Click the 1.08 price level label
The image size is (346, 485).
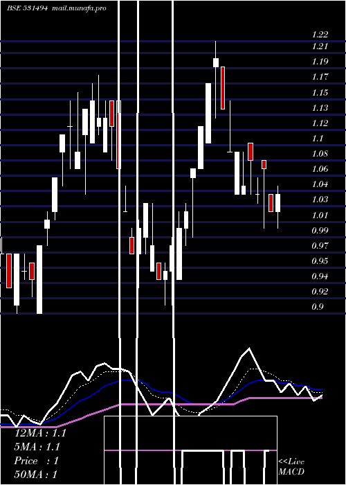[x=320, y=154]
